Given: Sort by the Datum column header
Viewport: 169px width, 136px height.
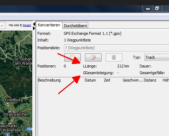Looking at the screenshot, I should [x=90, y=80].
